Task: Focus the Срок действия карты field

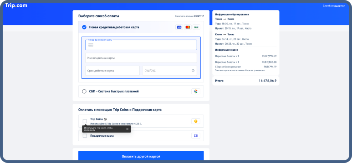Action: [x=112, y=71]
